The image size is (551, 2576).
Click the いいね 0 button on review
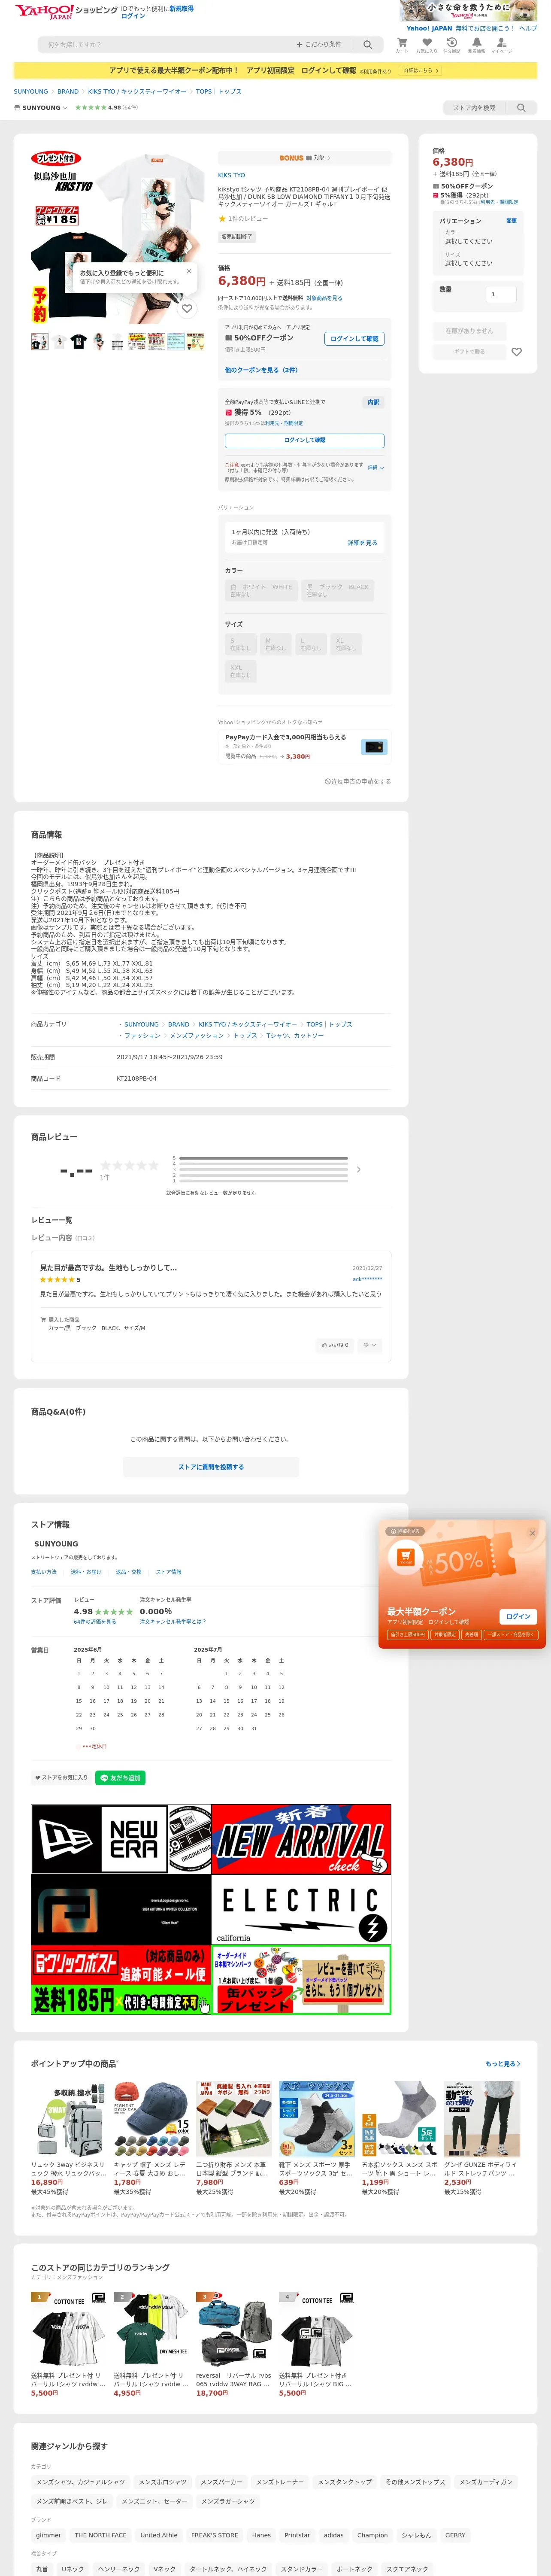[335, 1345]
